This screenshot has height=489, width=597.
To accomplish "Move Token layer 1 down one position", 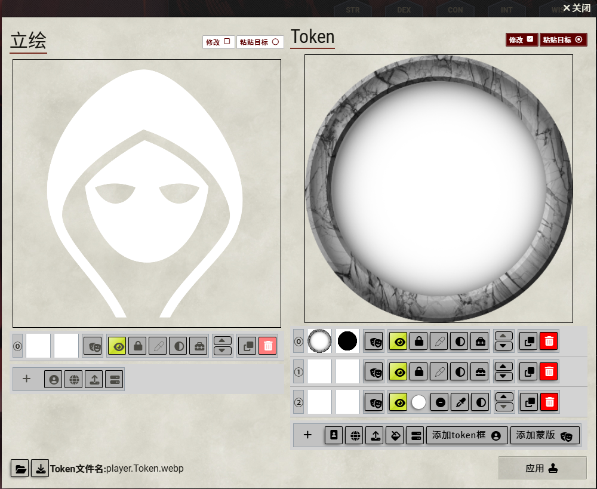I will point(504,377).
